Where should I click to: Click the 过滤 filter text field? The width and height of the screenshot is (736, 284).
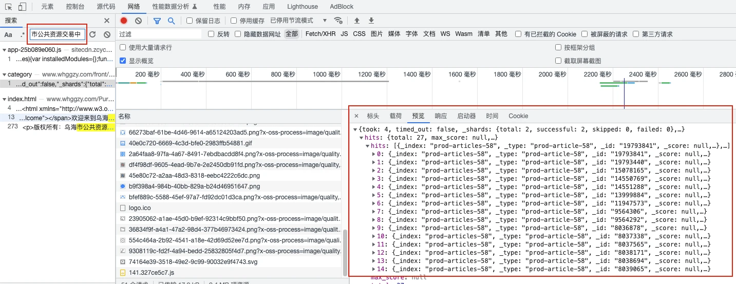point(159,34)
